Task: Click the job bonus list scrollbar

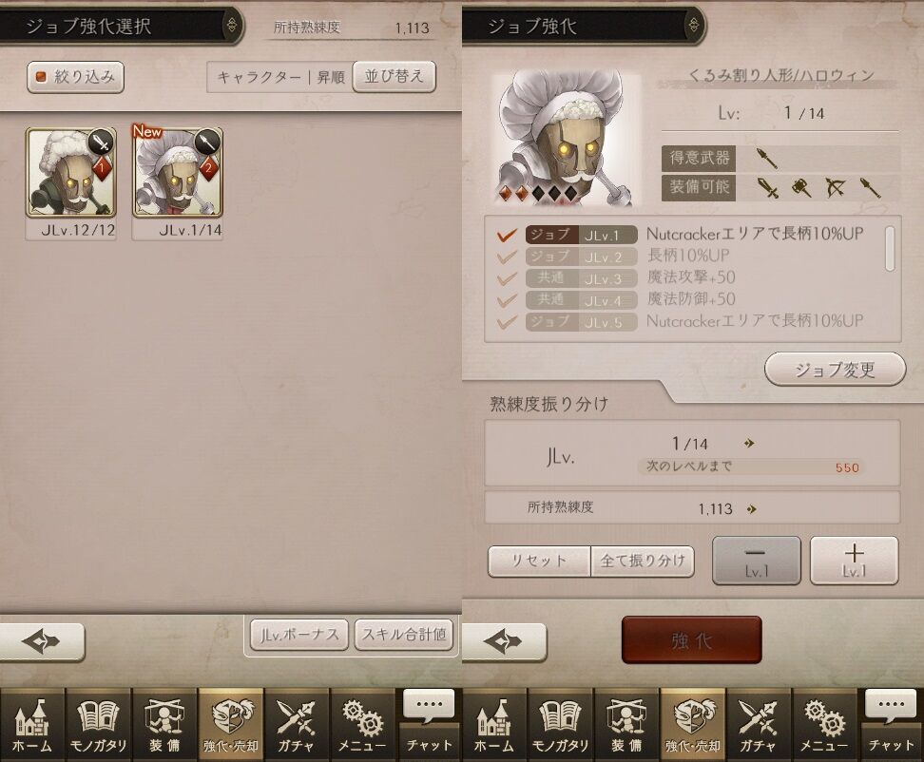Action: [x=890, y=249]
